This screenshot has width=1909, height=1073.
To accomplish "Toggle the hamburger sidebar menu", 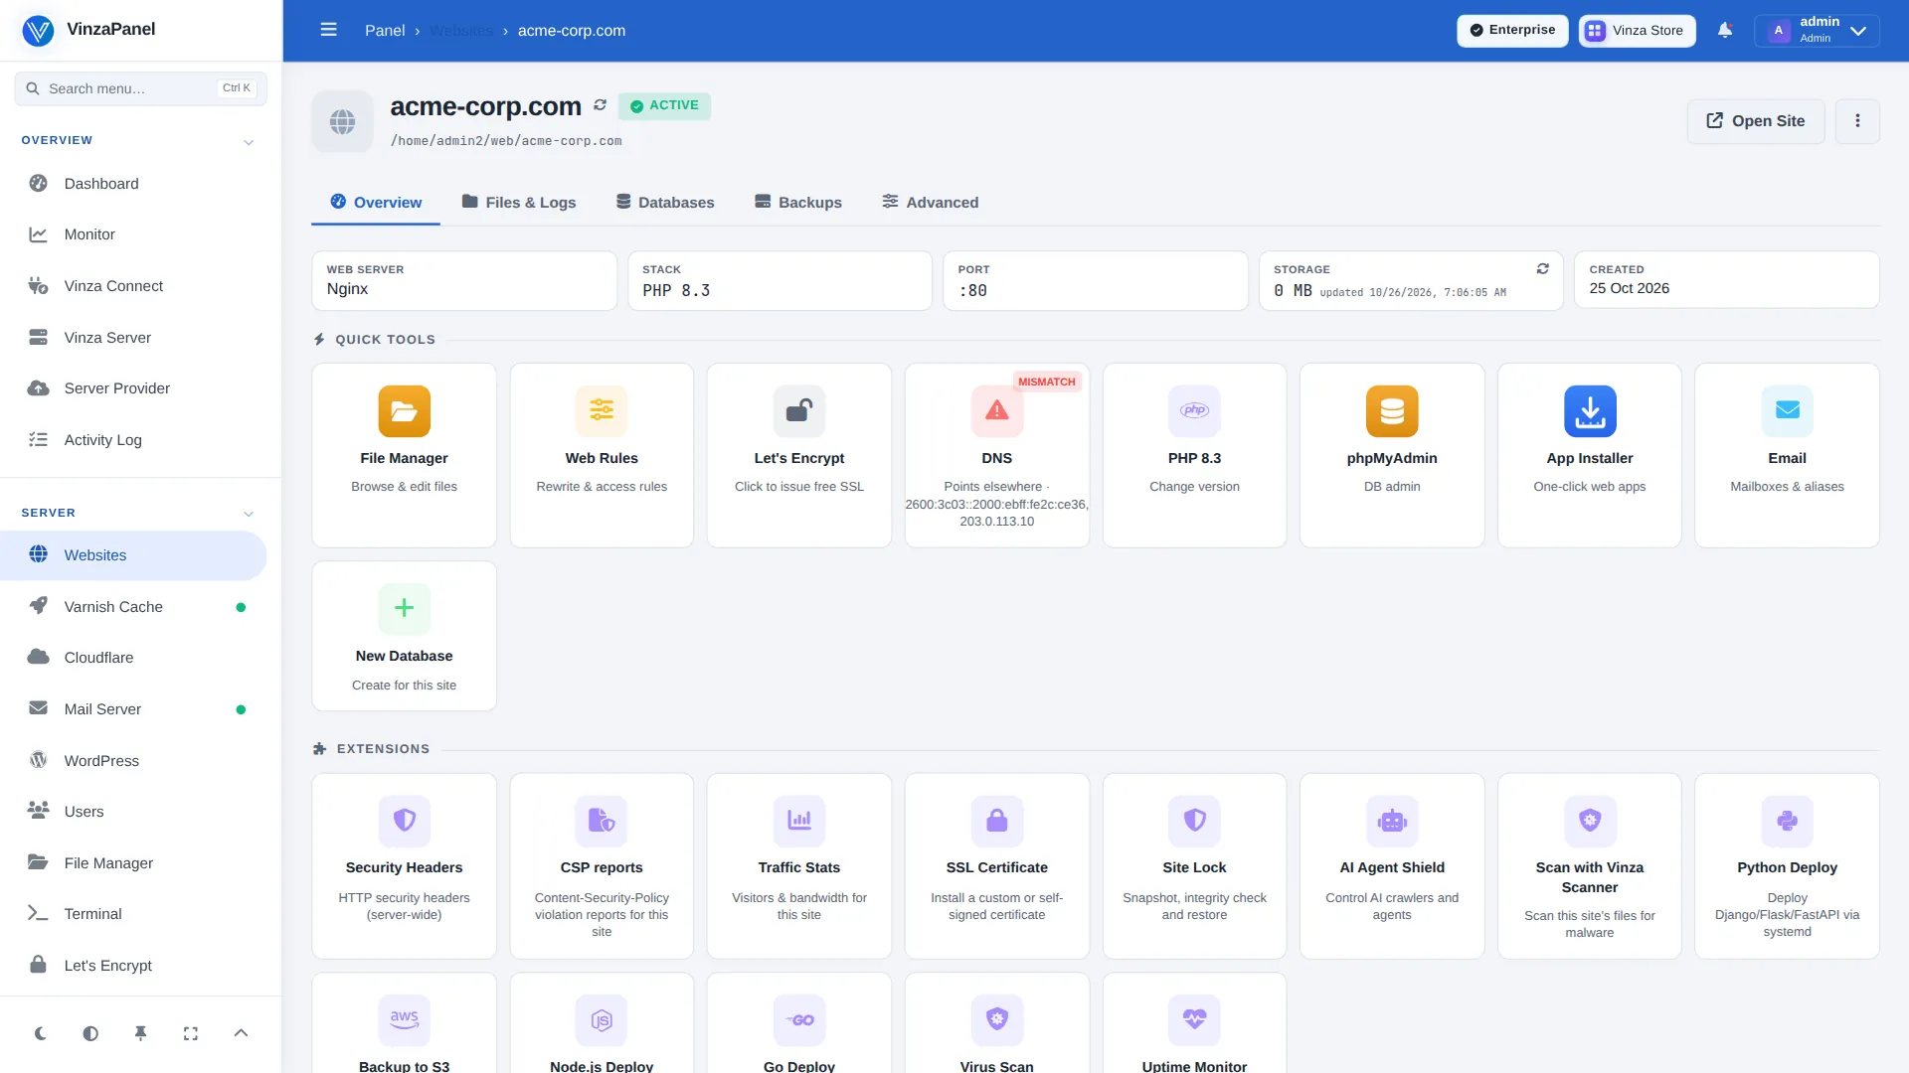I will point(328,30).
